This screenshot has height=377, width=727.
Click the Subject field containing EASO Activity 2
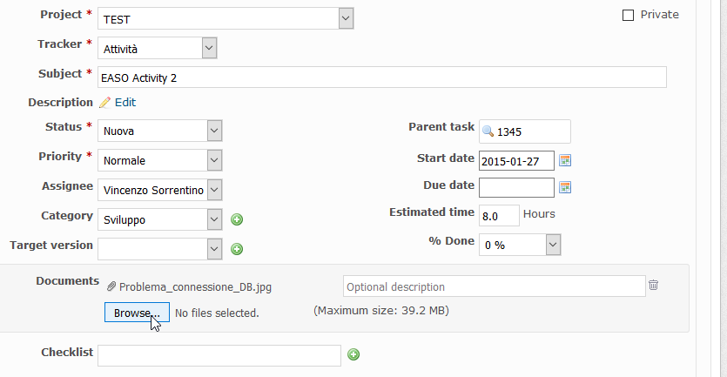(x=382, y=77)
